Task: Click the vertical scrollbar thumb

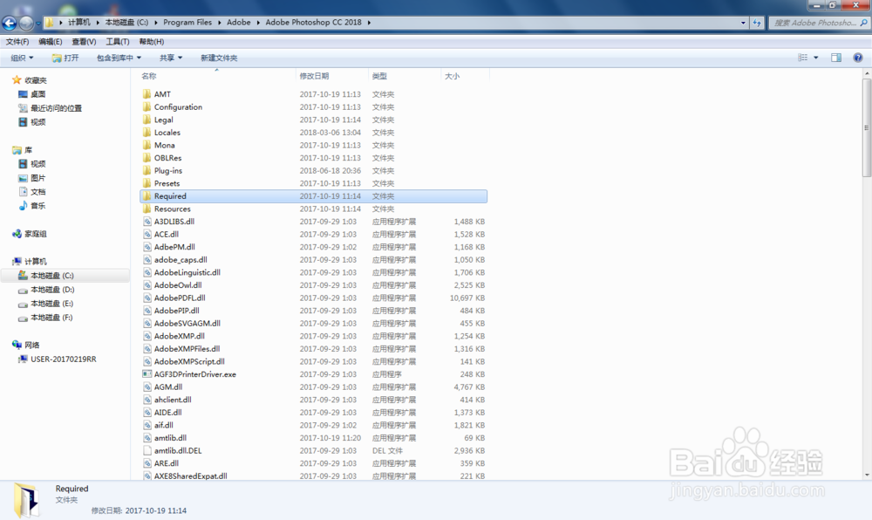Action: point(867,128)
